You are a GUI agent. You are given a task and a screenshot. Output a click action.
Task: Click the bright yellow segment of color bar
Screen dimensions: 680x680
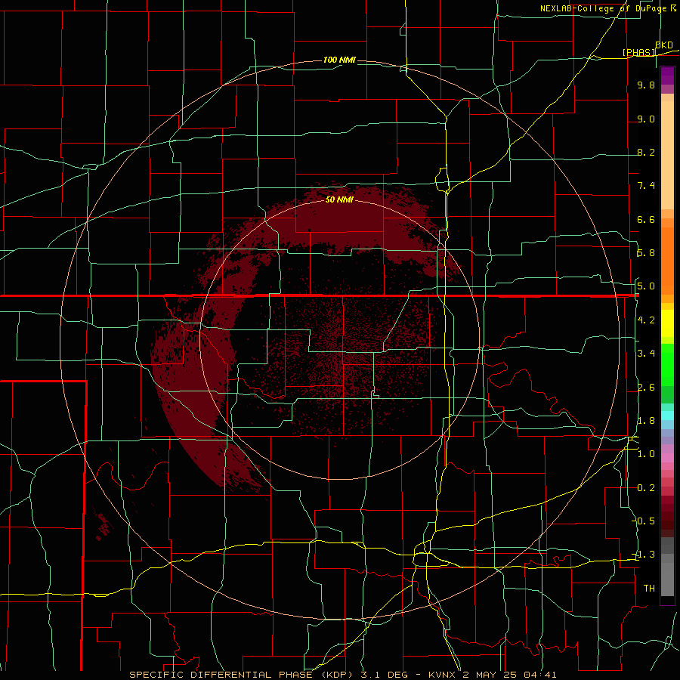click(667, 323)
